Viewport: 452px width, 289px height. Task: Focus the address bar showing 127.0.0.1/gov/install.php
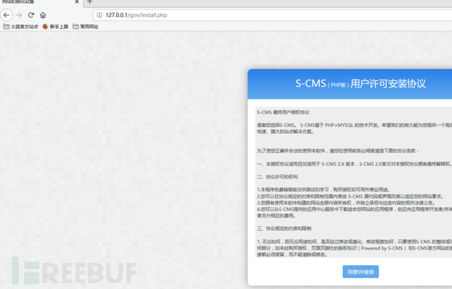pos(273,15)
